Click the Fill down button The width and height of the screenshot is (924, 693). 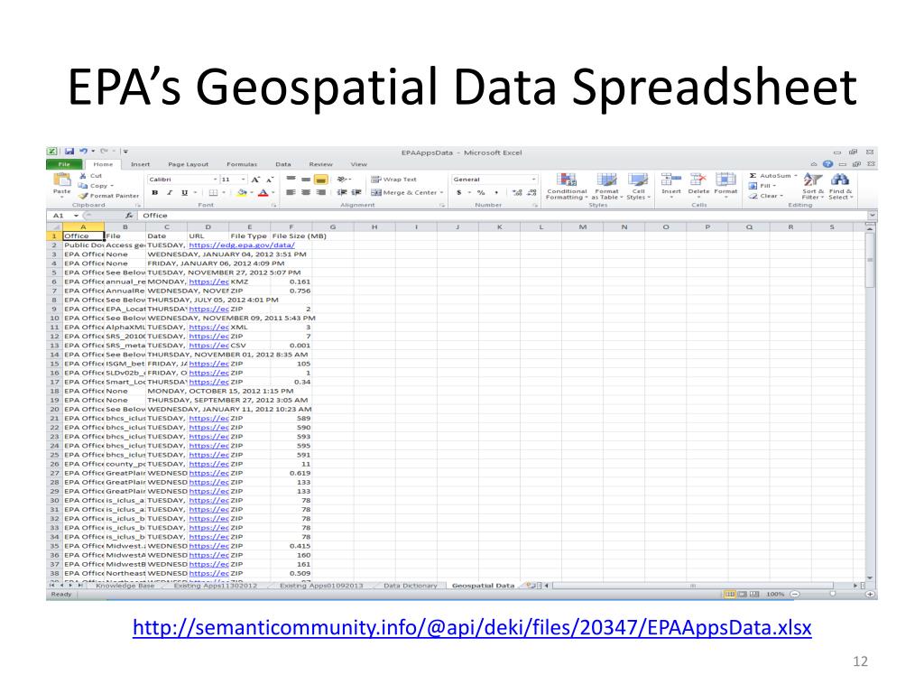[762, 186]
